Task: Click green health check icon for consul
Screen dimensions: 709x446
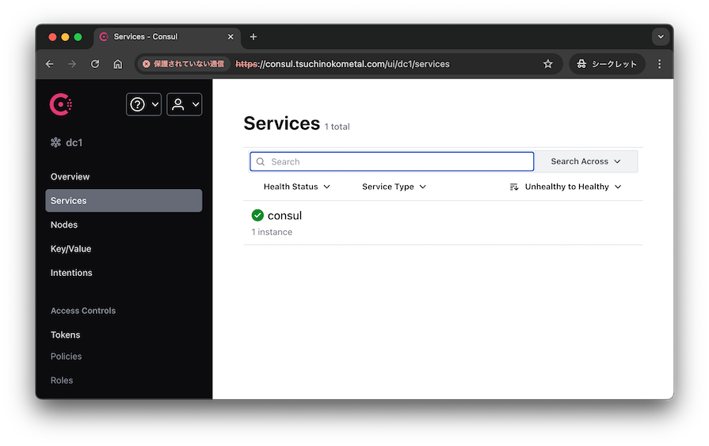Action: (x=257, y=215)
